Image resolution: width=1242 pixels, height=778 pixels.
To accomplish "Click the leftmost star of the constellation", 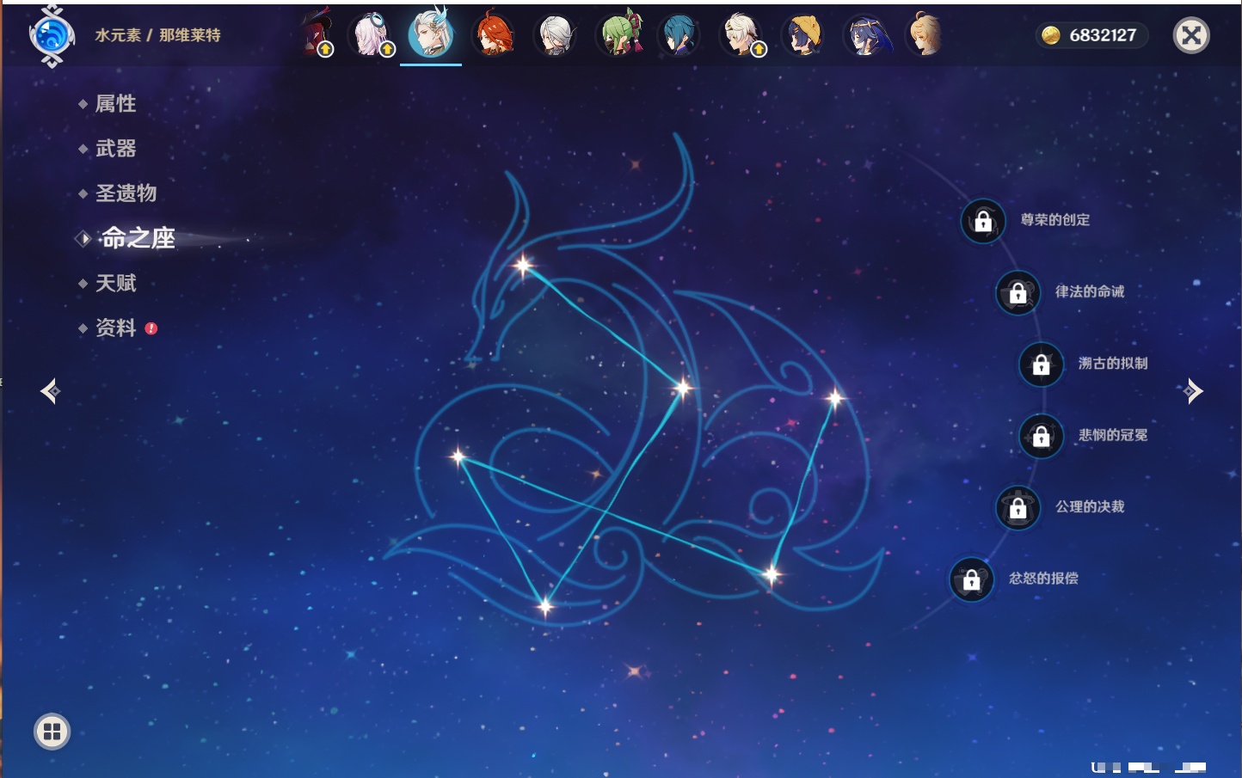I will click(458, 456).
